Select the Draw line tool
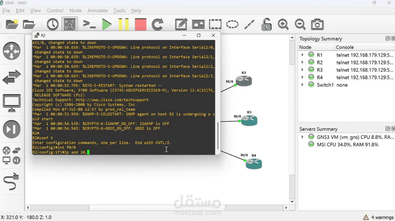The width and height of the screenshot is (395, 221). pyautogui.click(x=249, y=25)
